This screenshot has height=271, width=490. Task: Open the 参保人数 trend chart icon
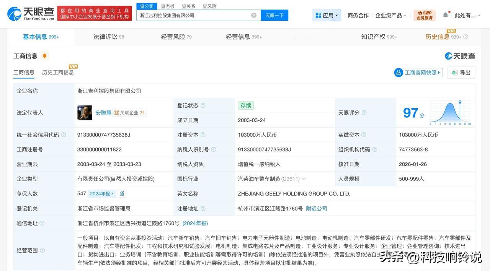click(122, 194)
